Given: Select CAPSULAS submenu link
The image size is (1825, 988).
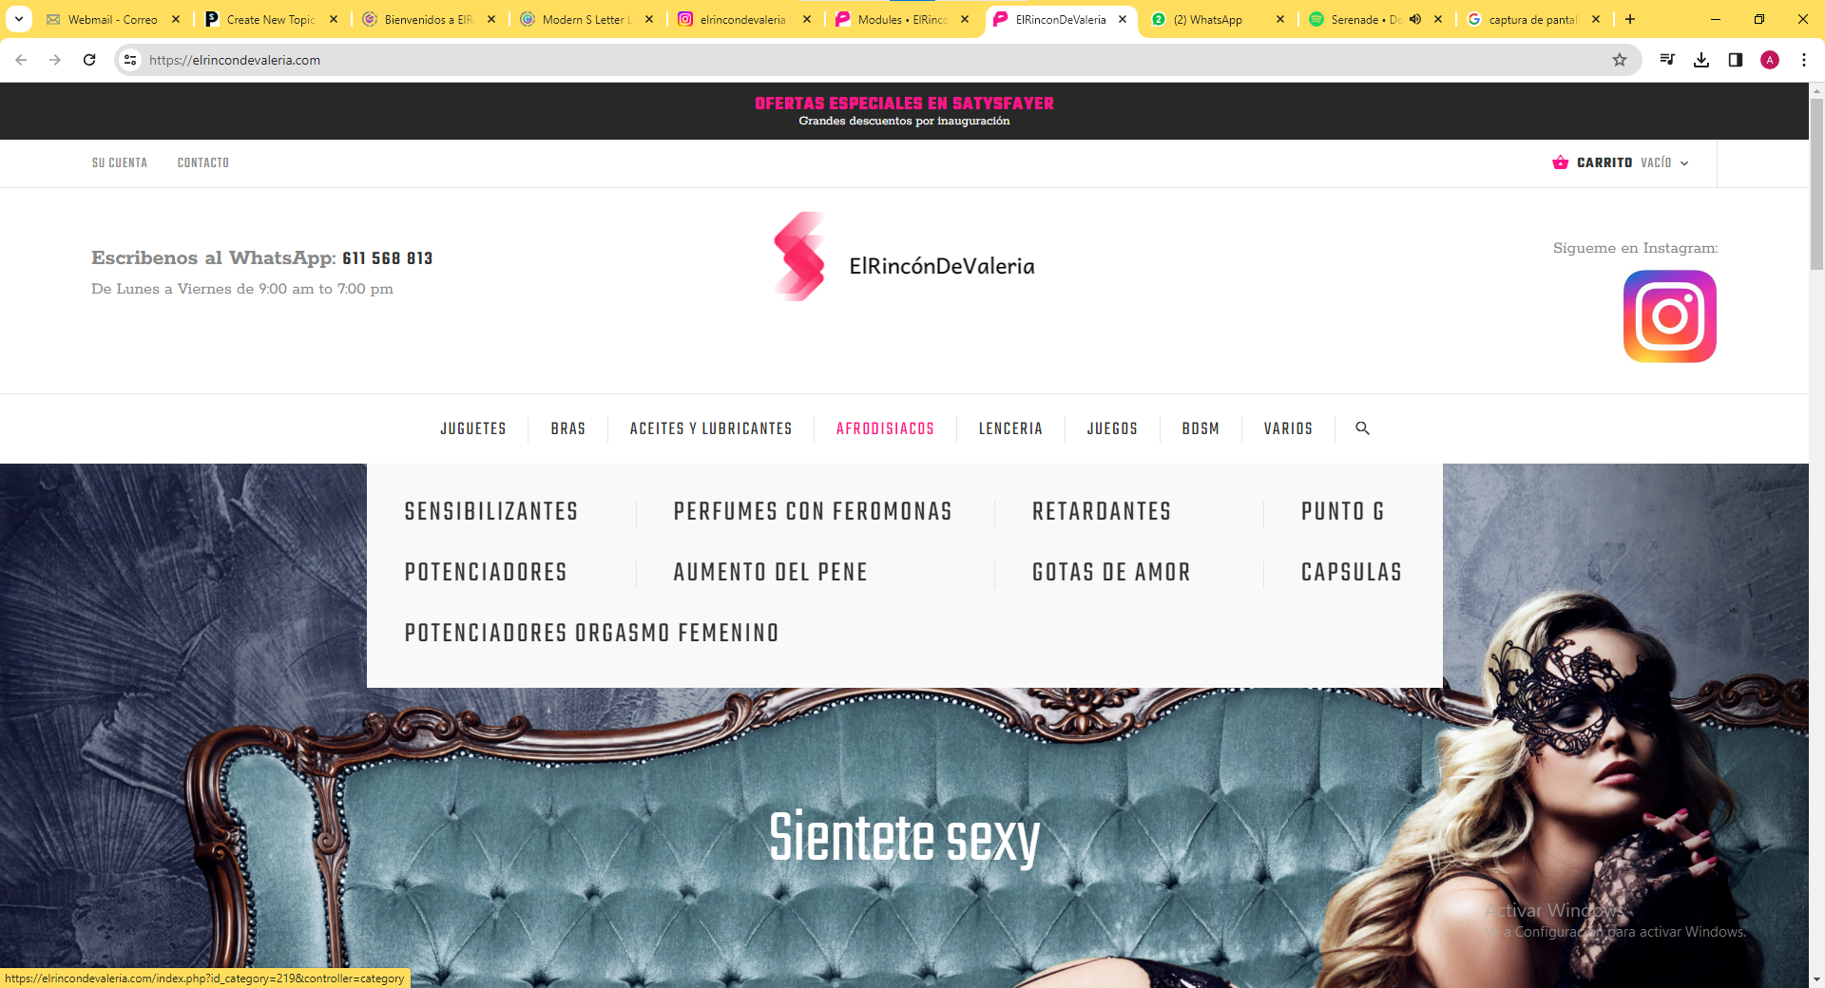Looking at the screenshot, I should coord(1352,572).
